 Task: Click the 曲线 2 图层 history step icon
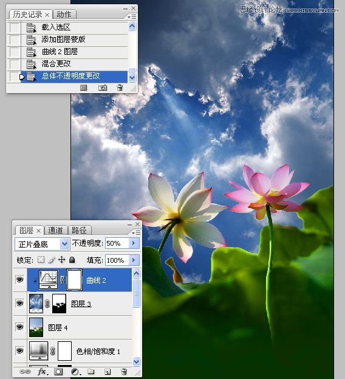click(x=31, y=52)
